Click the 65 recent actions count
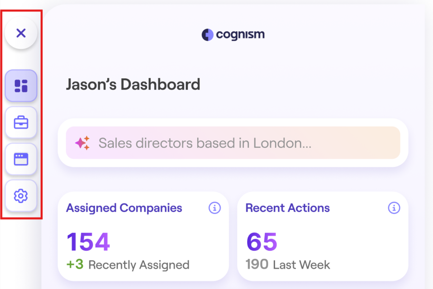This screenshot has width=433, height=289. click(262, 241)
